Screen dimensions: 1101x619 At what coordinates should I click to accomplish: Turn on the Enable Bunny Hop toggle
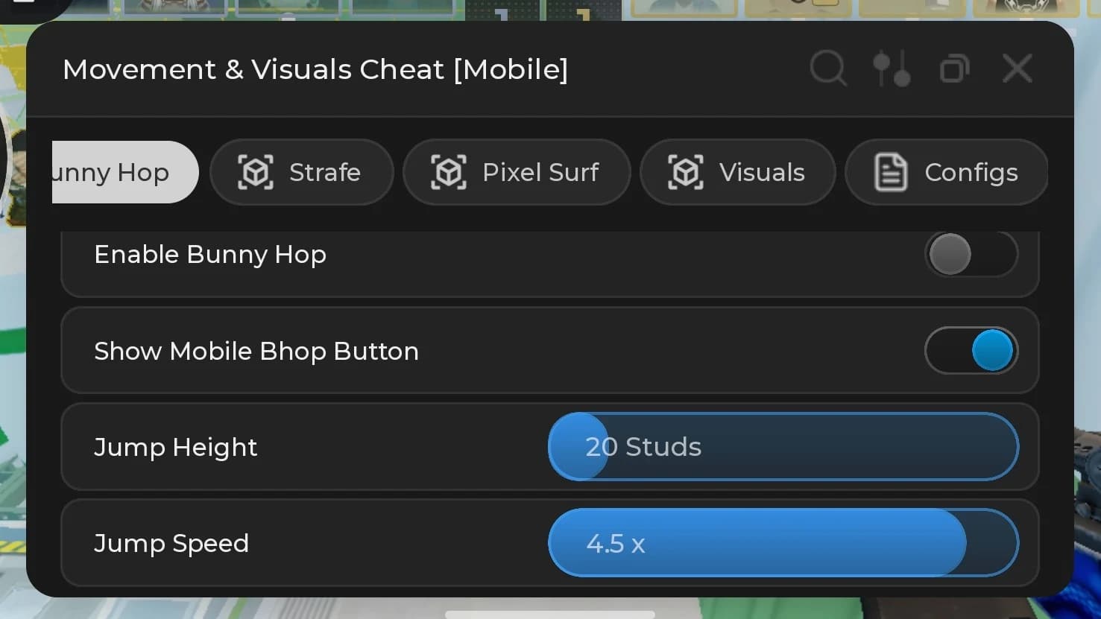coord(971,254)
